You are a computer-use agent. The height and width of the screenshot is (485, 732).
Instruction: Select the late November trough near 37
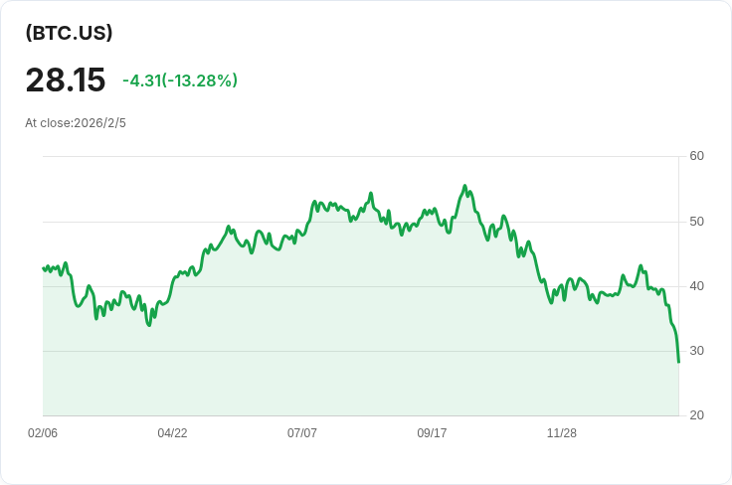pyautogui.click(x=551, y=303)
